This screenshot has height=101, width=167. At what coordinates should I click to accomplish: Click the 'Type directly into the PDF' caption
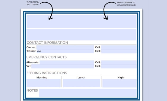(x=33, y=3)
